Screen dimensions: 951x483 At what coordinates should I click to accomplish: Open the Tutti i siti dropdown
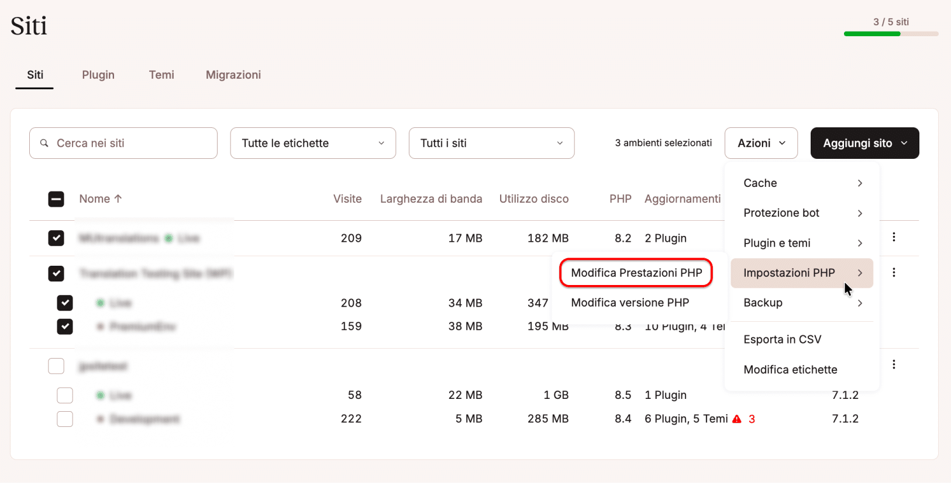(x=491, y=143)
